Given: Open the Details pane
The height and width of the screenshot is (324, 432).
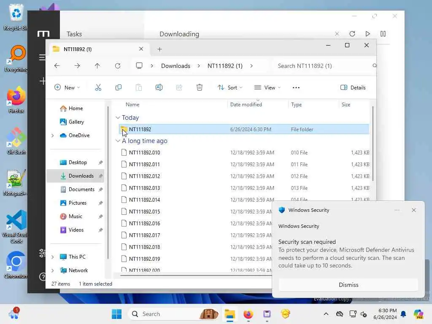Looking at the screenshot, I should click(x=353, y=88).
